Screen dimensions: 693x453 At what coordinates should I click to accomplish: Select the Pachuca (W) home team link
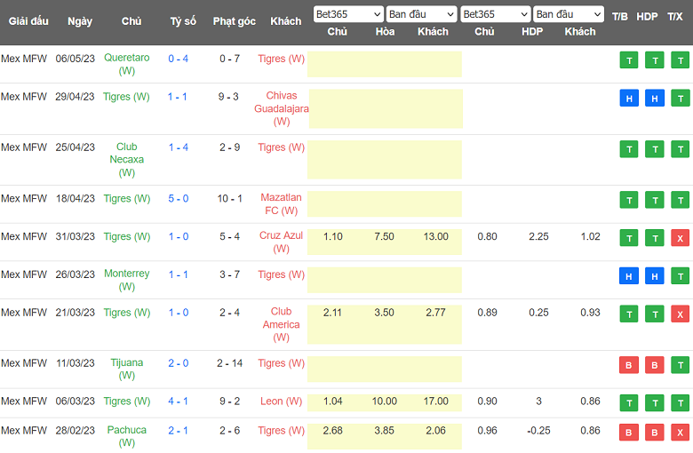127,436
